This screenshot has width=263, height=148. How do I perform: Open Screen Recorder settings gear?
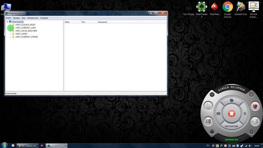pos(212,132)
